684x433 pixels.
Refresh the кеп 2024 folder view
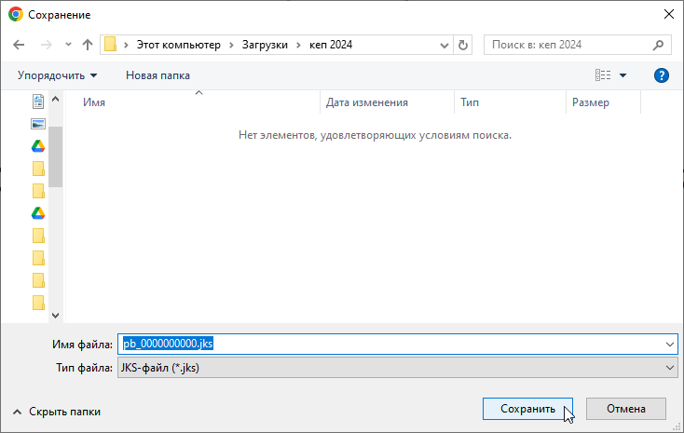point(464,45)
